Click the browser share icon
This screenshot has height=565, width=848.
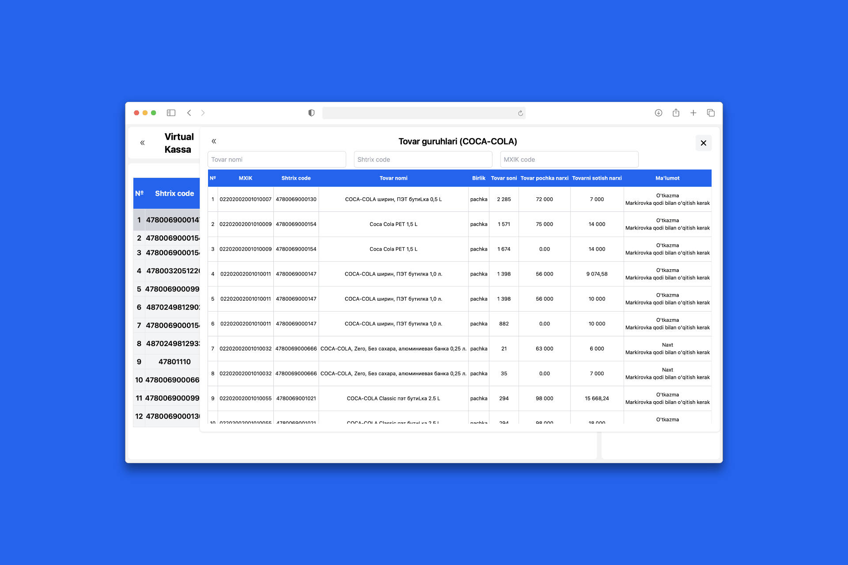(x=676, y=113)
